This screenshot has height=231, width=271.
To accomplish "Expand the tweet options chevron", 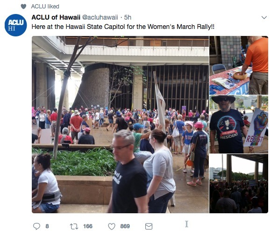I will tap(264, 17).
